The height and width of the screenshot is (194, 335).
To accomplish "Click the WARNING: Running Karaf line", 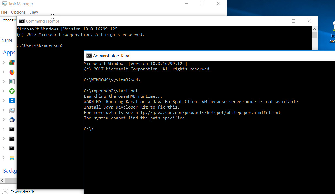I will coord(192,102).
